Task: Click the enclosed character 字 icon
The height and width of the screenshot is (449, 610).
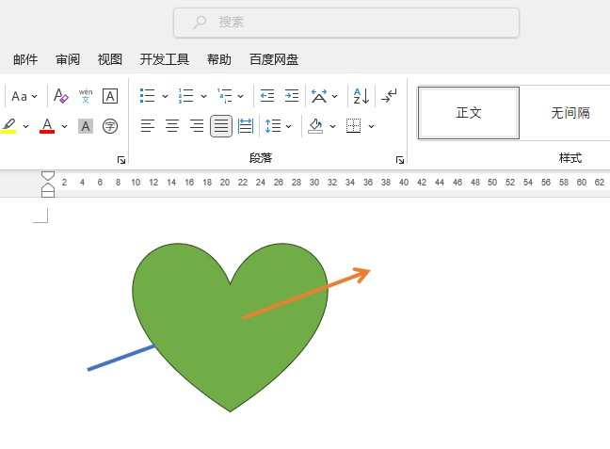Action: pyautogui.click(x=110, y=126)
